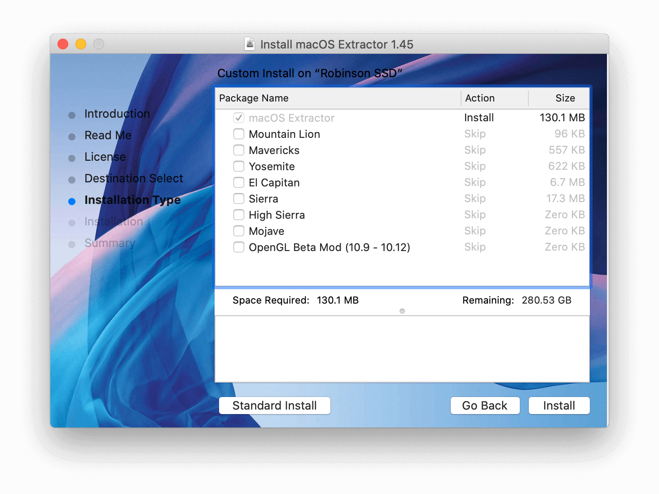Check the Mojave package box

point(239,231)
